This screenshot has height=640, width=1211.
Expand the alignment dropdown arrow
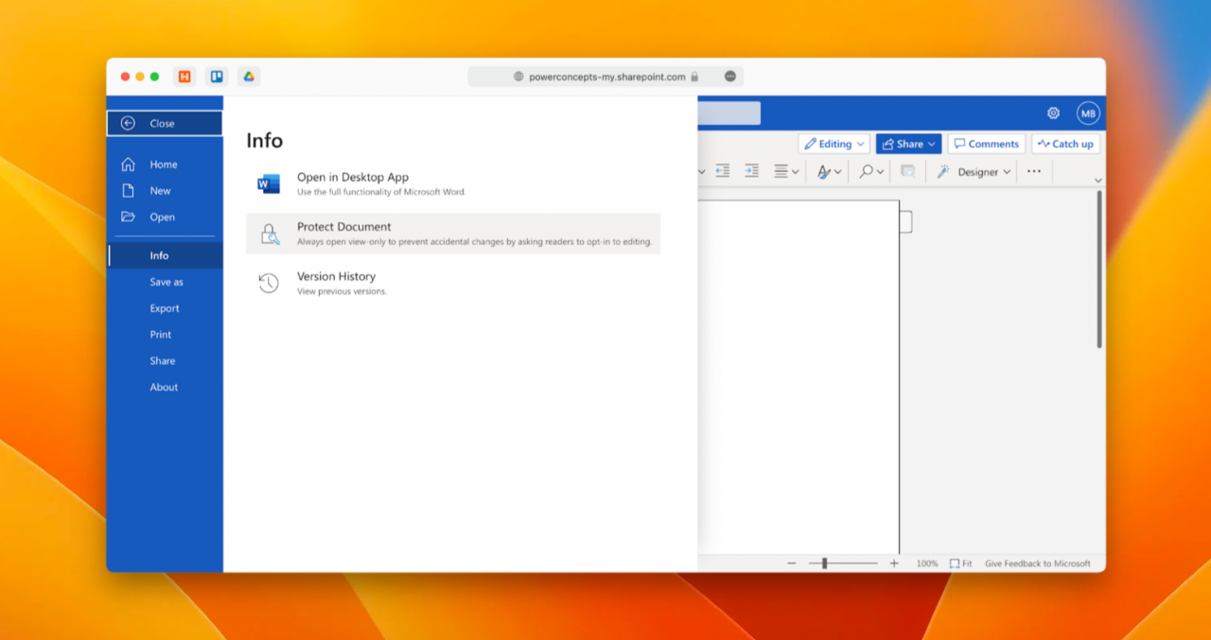click(x=796, y=172)
